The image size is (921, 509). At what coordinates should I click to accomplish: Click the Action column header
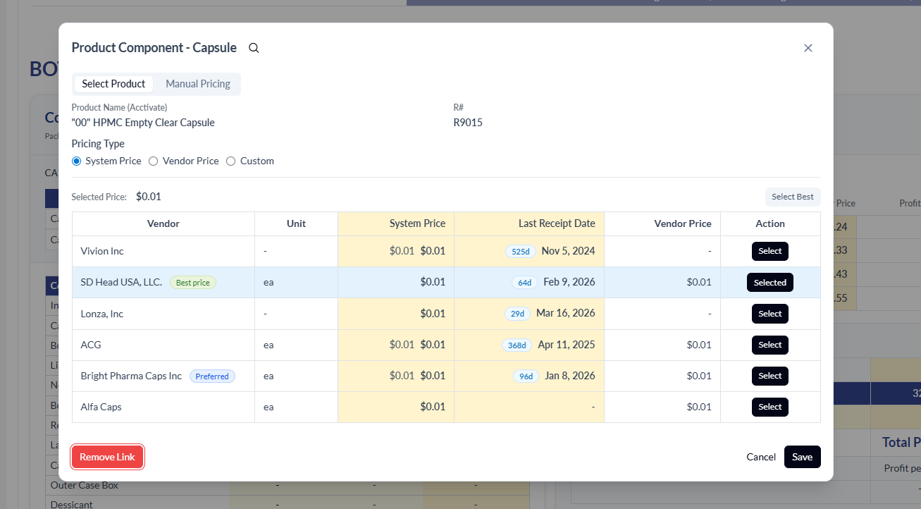770,223
